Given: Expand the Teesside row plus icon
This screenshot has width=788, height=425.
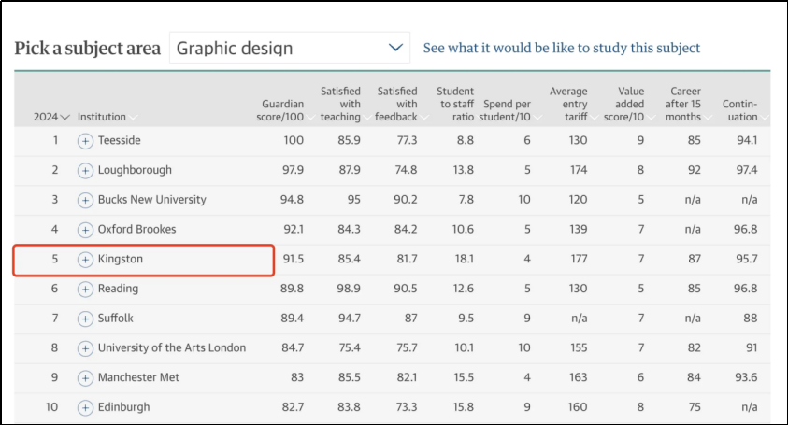Looking at the screenshot, I should pos(85,140).
